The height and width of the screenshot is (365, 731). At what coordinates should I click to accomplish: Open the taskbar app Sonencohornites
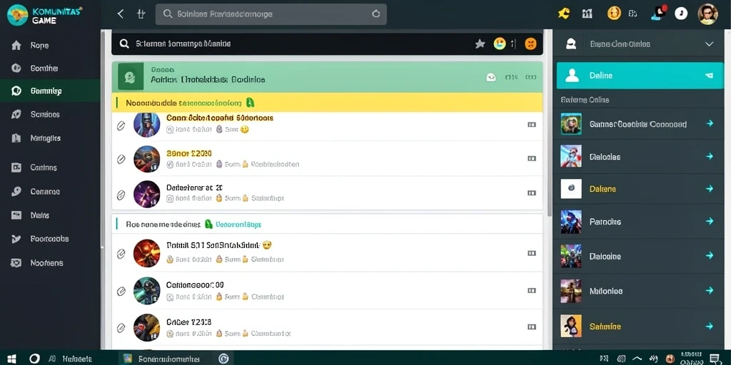pos(162,359)
